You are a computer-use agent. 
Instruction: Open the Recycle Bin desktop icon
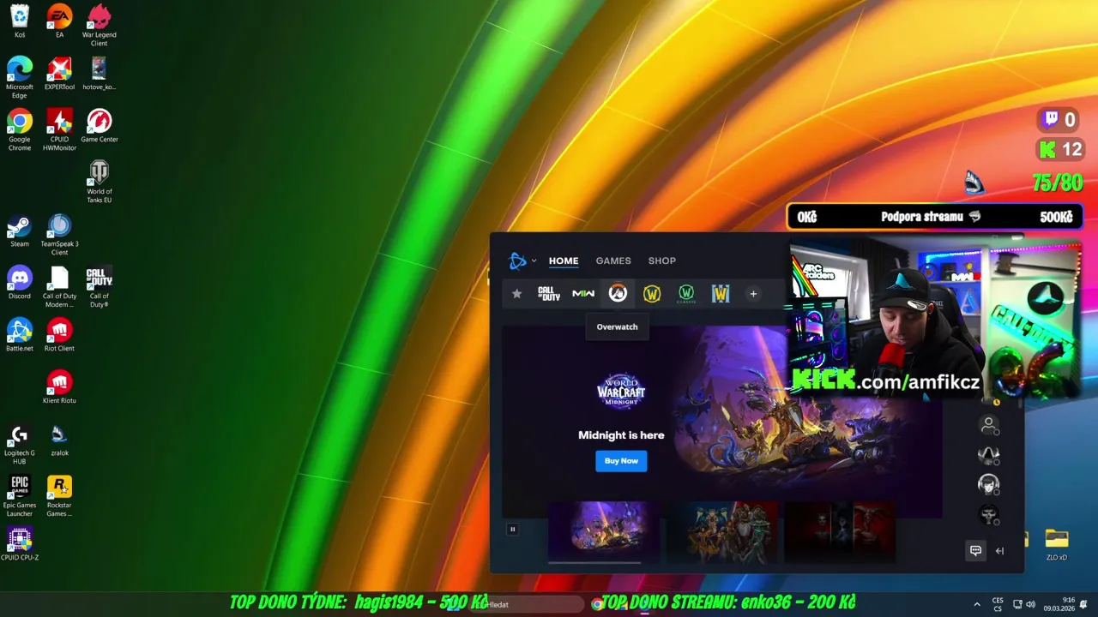click(20, 21)
